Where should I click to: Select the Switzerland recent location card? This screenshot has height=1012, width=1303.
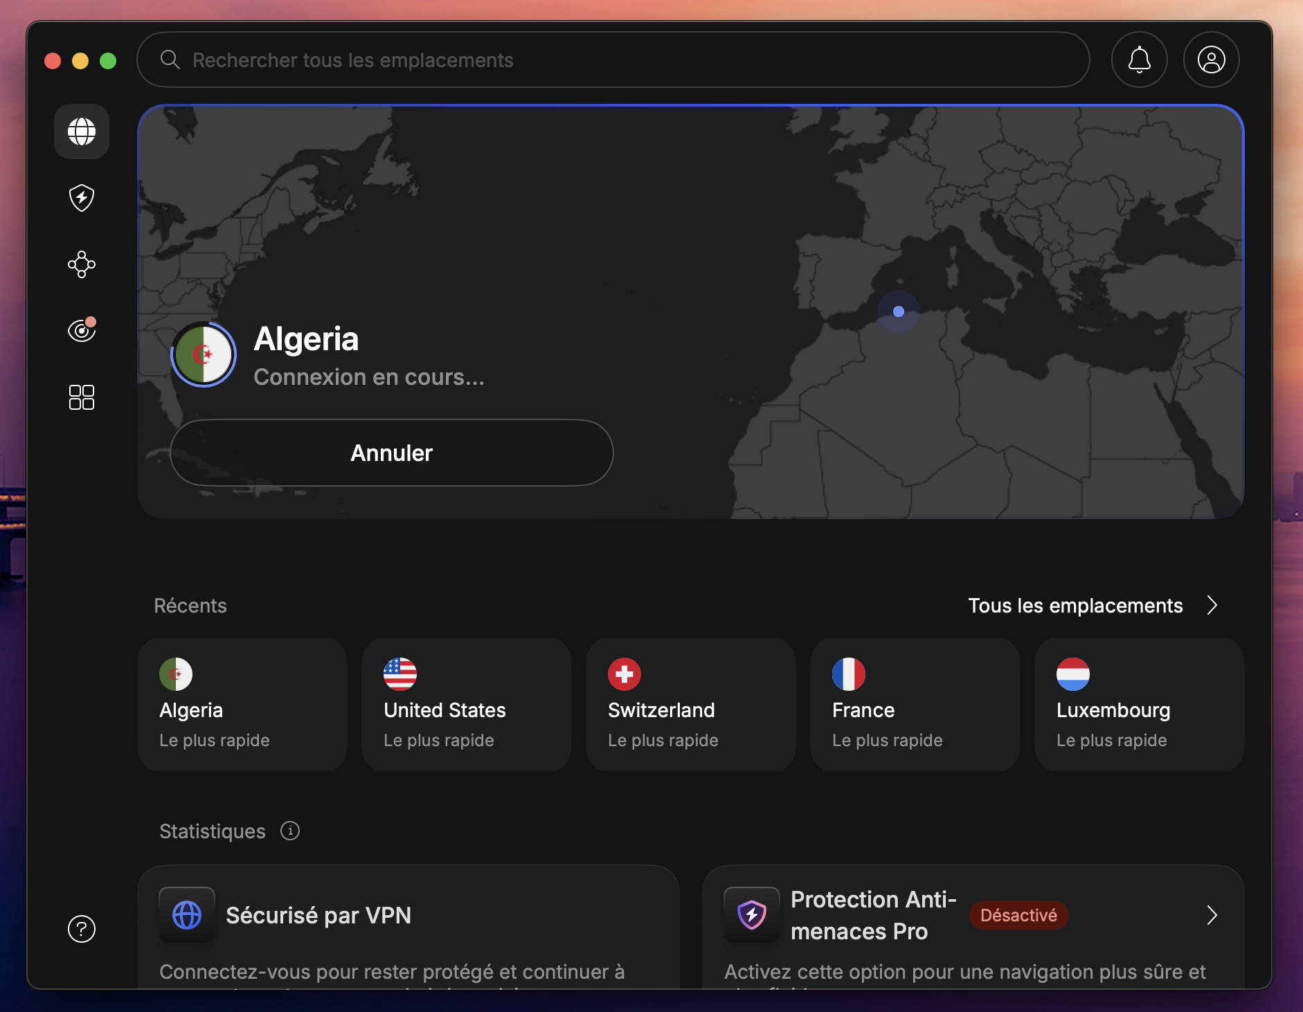[690, 704]
